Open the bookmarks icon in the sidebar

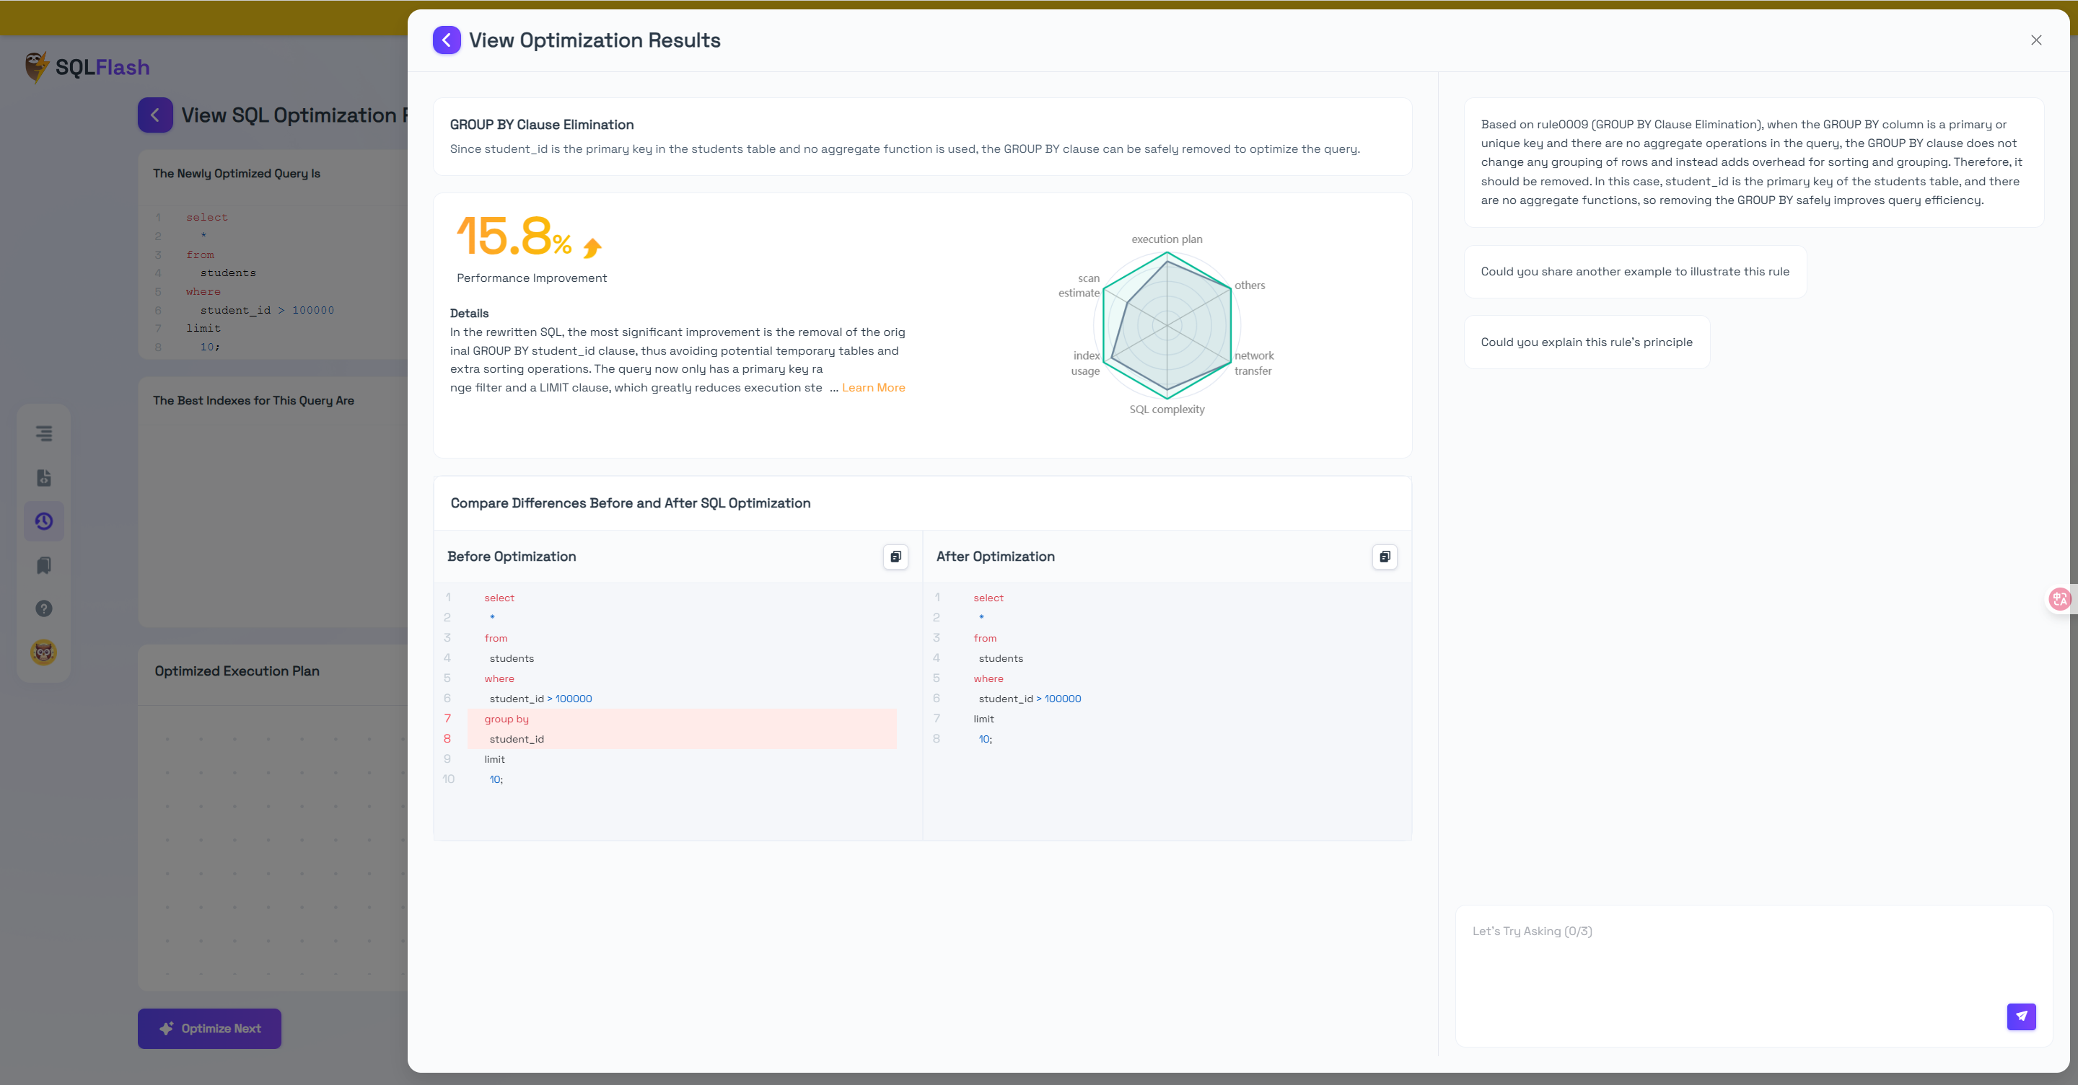click(43, 565)
